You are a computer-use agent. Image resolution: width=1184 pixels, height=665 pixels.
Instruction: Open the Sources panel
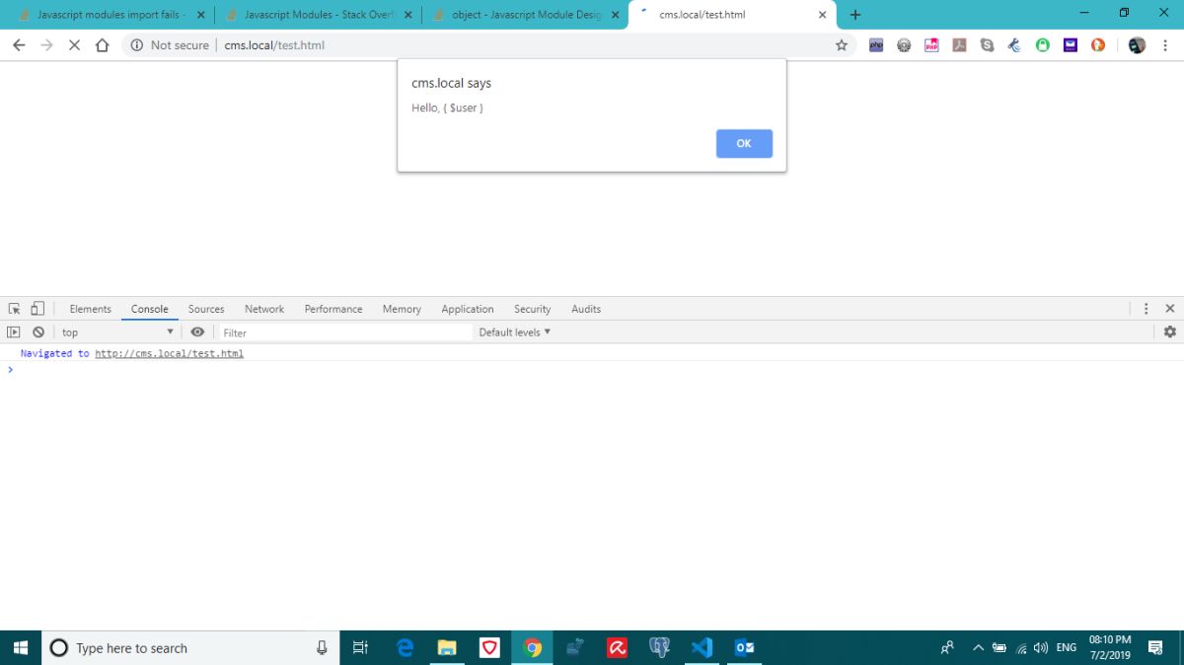(206, 309)
